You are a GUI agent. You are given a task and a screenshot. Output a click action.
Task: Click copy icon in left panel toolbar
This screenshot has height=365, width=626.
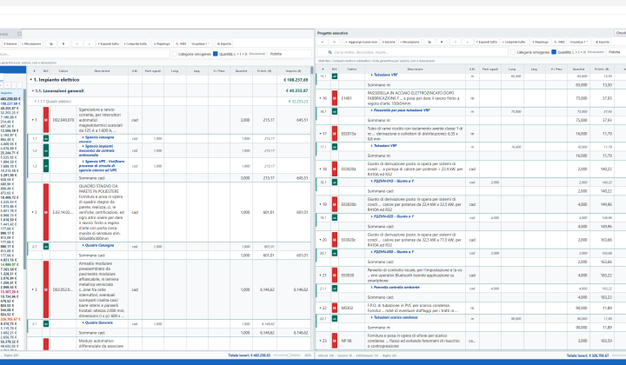pos(51,43)
